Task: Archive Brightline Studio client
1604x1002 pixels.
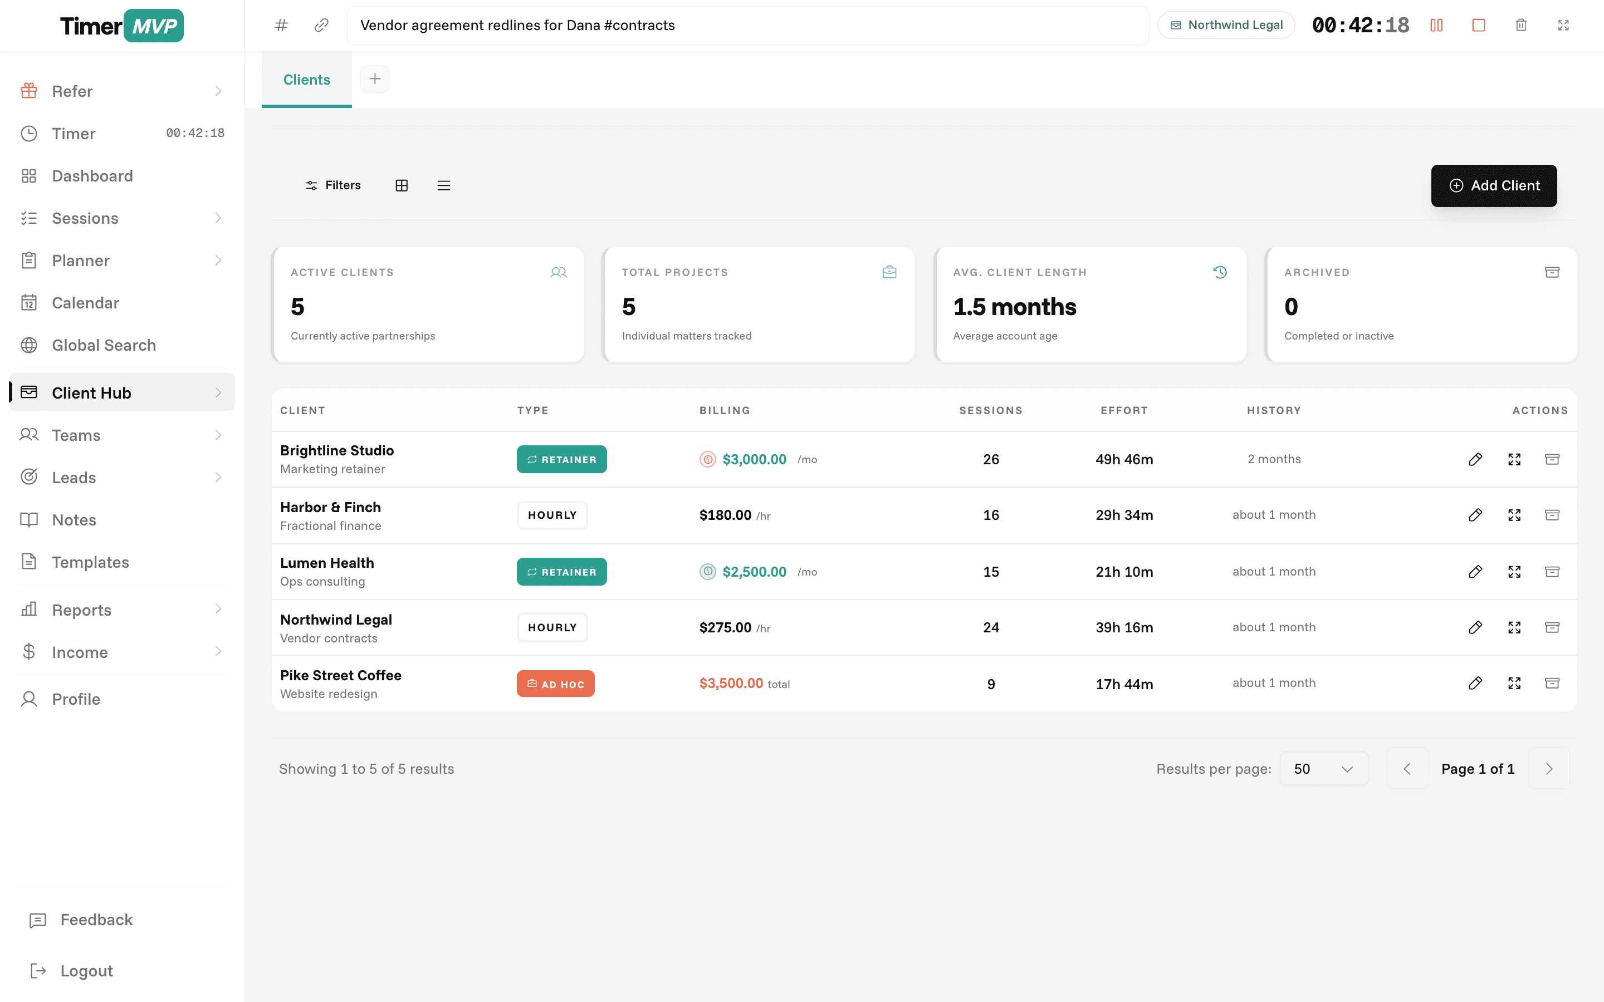Action: point(1552,459)
